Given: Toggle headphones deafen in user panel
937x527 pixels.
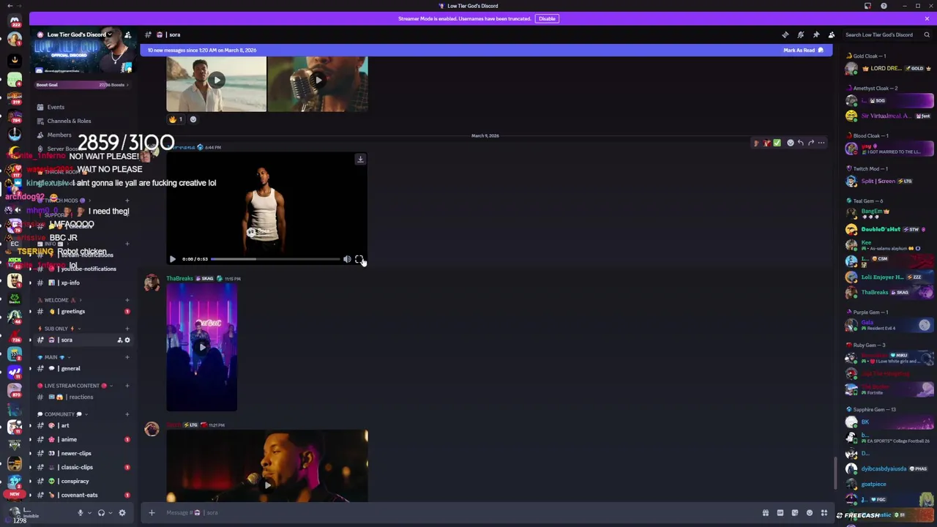Looking at the screenshot, I should pyautogui.click(x=101, y=513).
